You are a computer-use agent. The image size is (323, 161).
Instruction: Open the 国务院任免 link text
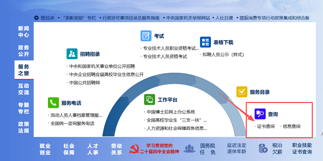click(208, 149)
